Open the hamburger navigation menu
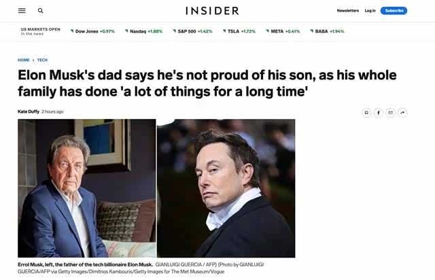The width and height of the screenshot is (435, 280). coord(22,11)
